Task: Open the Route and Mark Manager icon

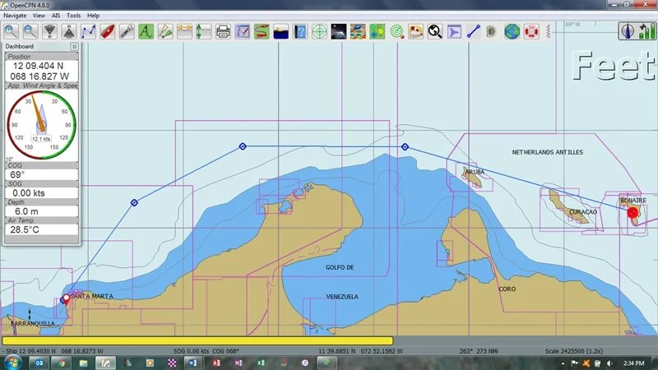Action: pyautogui.click(x=243, y=31)
